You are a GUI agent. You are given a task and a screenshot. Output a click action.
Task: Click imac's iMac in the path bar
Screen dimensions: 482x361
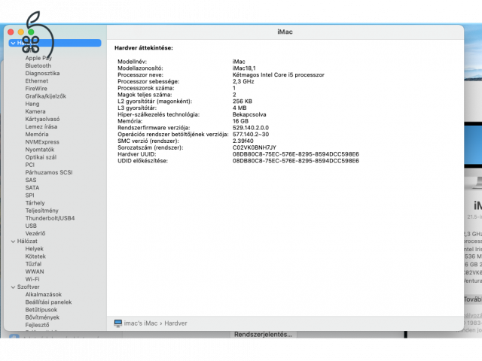tap(141, 323)
